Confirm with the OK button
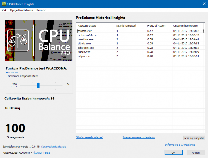 click(173, 152)
